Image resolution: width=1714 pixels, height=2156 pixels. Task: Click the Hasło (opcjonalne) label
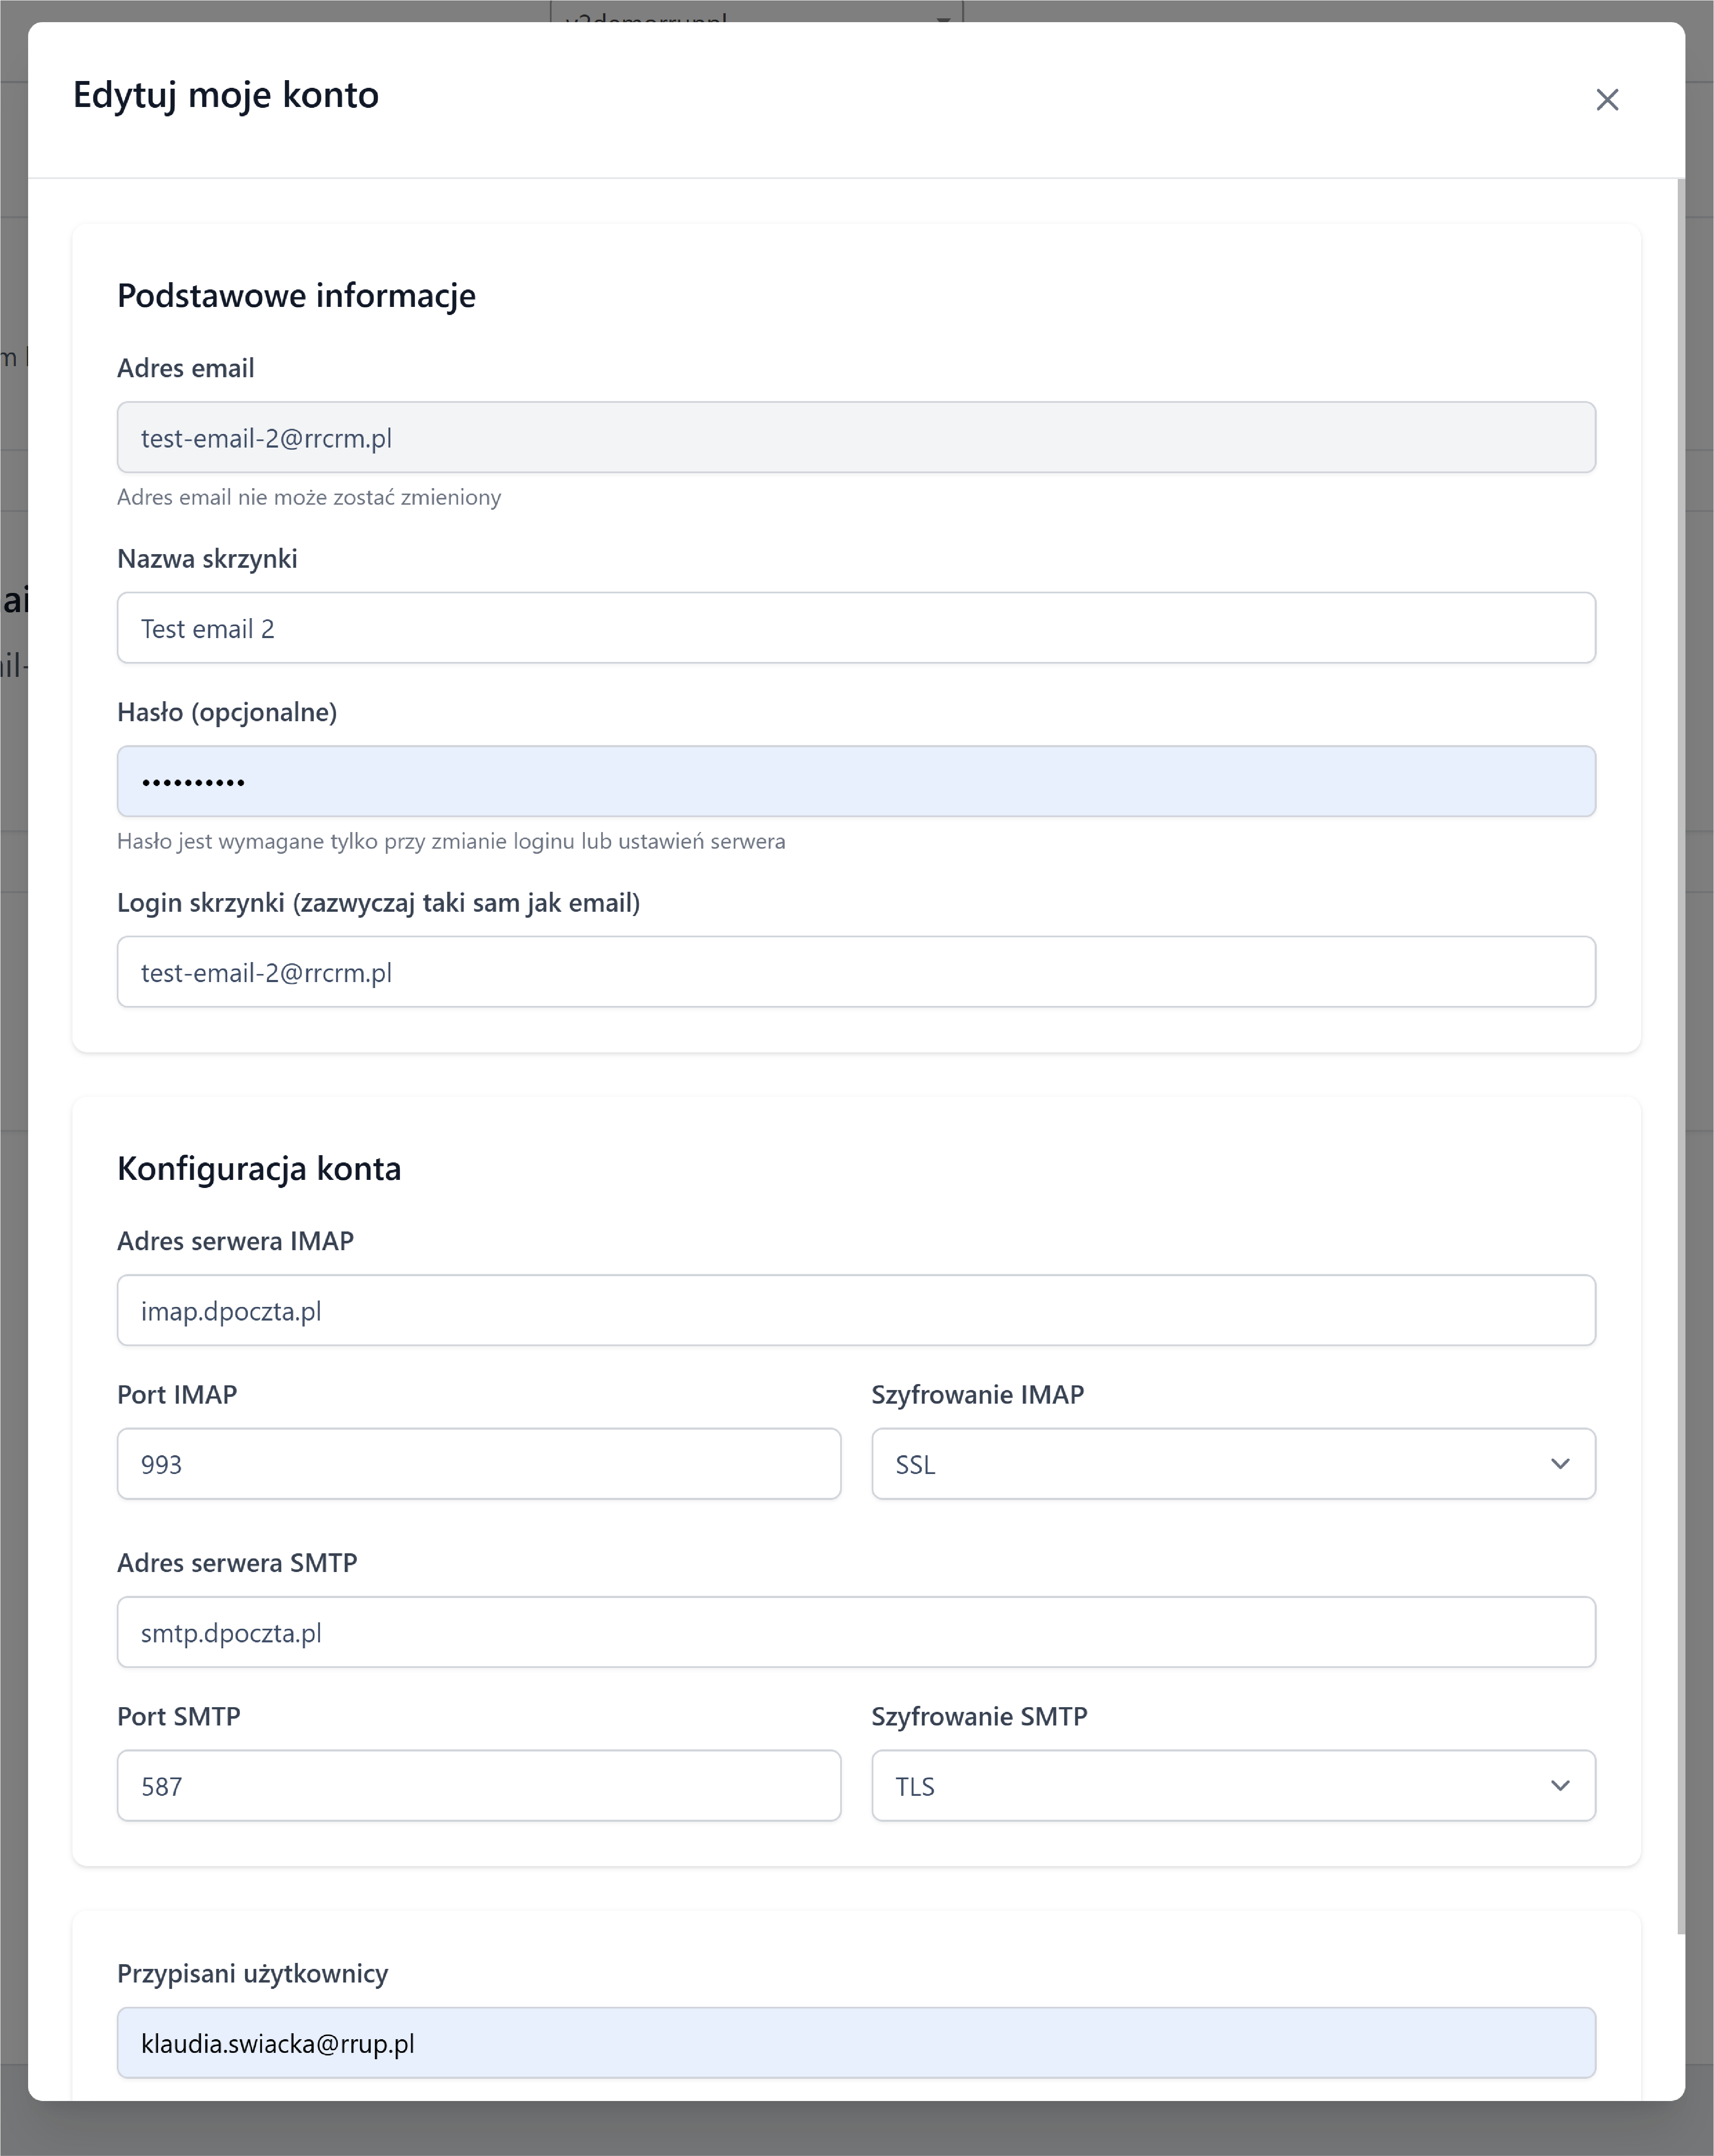227,712
